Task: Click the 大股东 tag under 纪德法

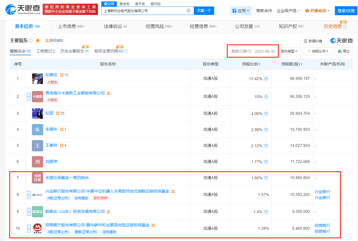Action: click(52, 82)
